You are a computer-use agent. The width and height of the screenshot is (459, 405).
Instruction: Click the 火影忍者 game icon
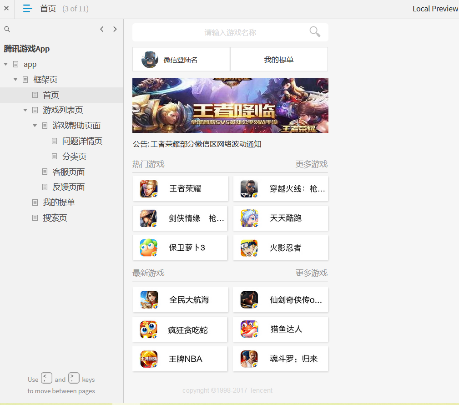tap(249, 248)
